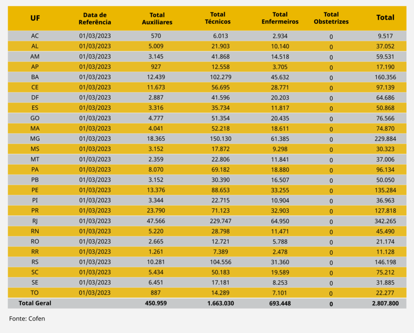Select the CE state cell
The height and width of the screenshot is (333, 414).
tap(35, 87)
